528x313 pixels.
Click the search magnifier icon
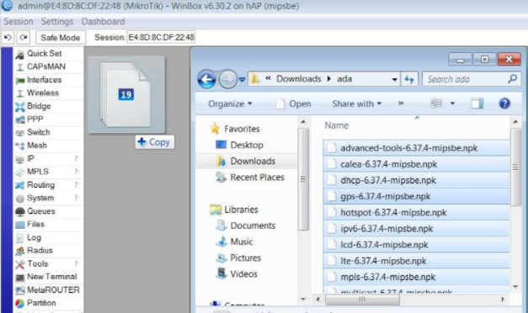[512, 79]
